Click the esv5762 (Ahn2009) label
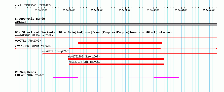The width and height of the screenshot is (224, 92). click(28, 41)
